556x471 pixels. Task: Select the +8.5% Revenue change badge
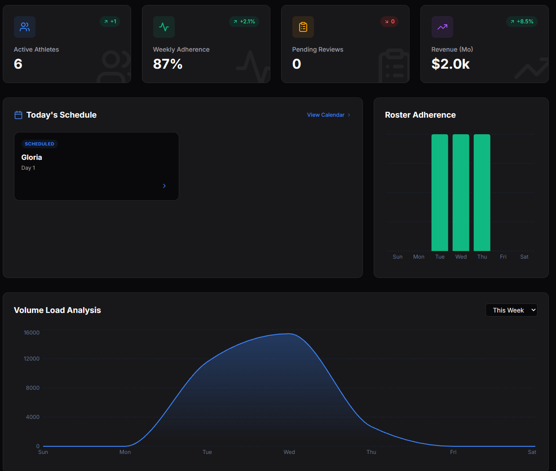[521, 21]
